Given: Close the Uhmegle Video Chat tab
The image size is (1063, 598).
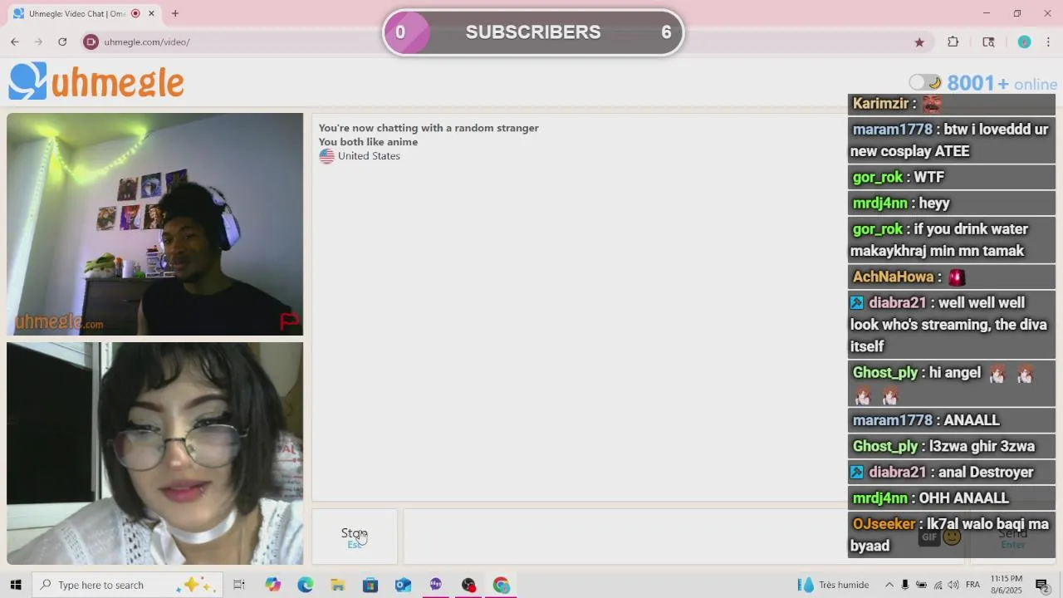Looking at the screenshot, I should [151, 13].
